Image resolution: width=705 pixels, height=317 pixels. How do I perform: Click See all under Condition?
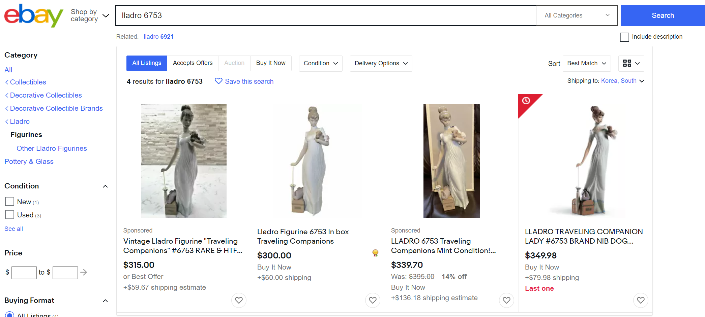coord(13,229)
